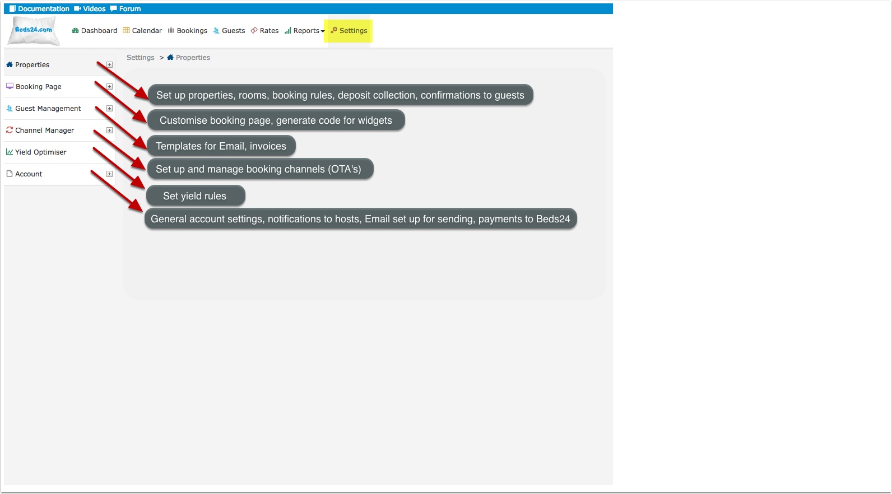Click the Bookings icon
Screen dimensions: 892x494
pyautogui.click(x=171, y=31)
